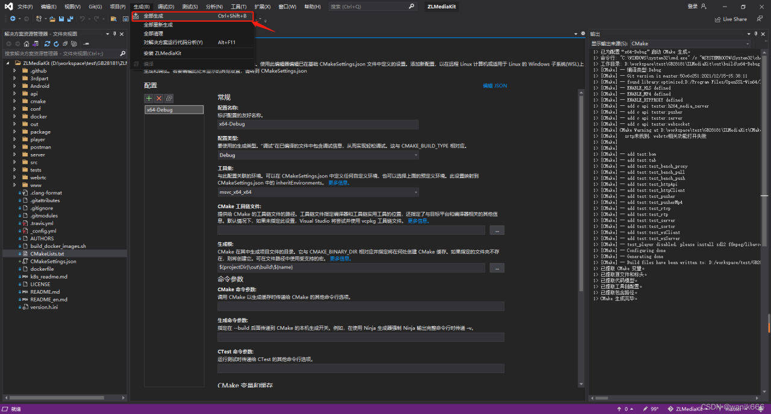Browse for build root with ... button
Image resolution: width=771 pixels, height=414 pixels.
click(x=497, y=267)
